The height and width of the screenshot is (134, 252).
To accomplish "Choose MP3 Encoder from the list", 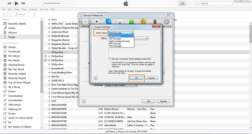I will (x=121, y=44).
